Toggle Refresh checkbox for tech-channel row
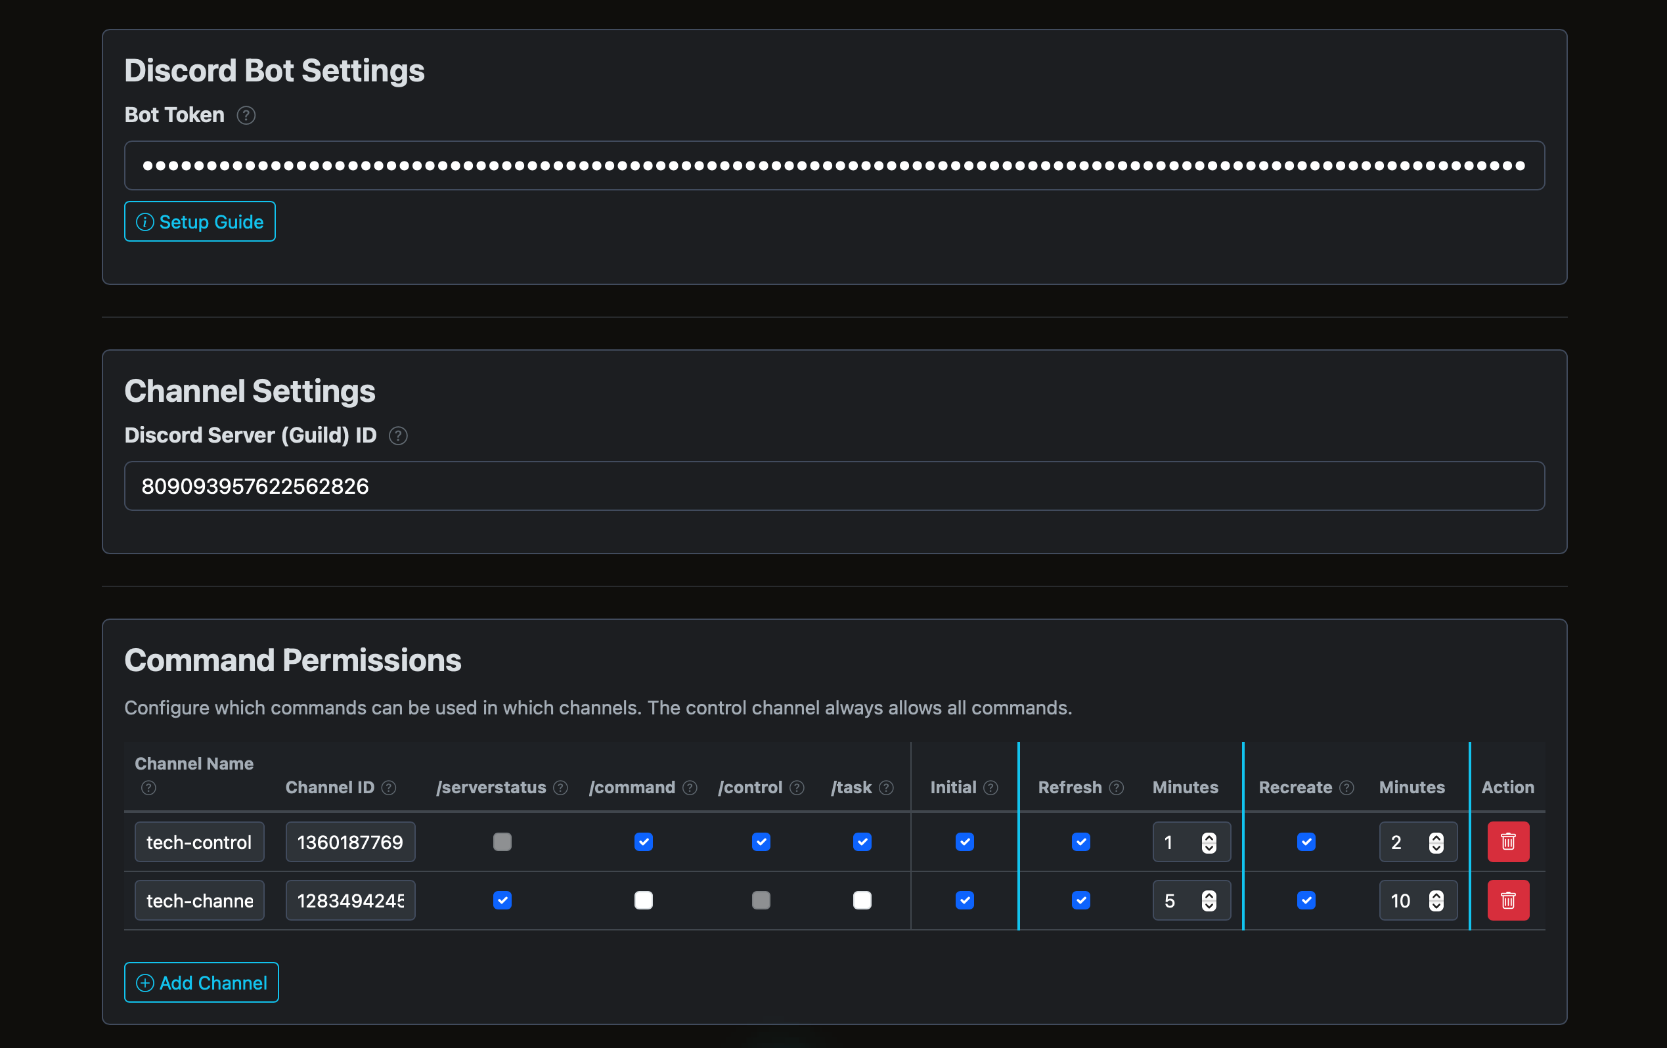 point(1081,900)
